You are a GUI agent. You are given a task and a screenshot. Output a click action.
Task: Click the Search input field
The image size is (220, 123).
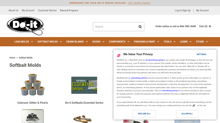[x=116, y=27]
